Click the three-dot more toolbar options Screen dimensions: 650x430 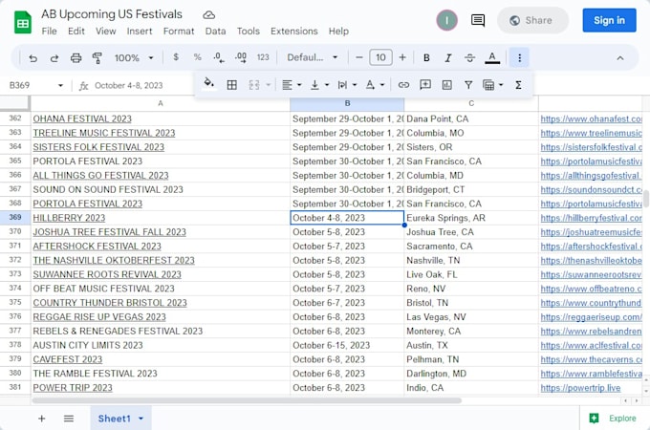point(519,57)
